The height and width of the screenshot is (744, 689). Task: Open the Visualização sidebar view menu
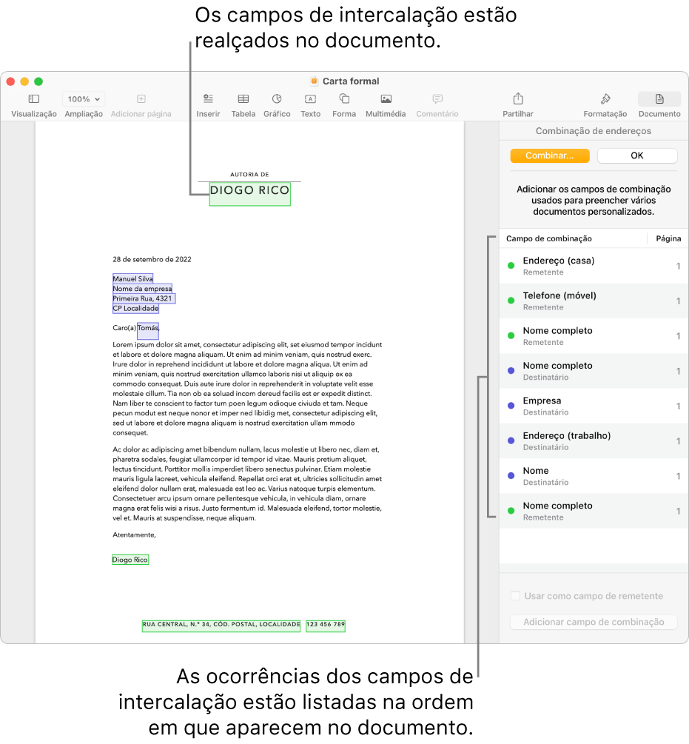(x=33, y=98)
